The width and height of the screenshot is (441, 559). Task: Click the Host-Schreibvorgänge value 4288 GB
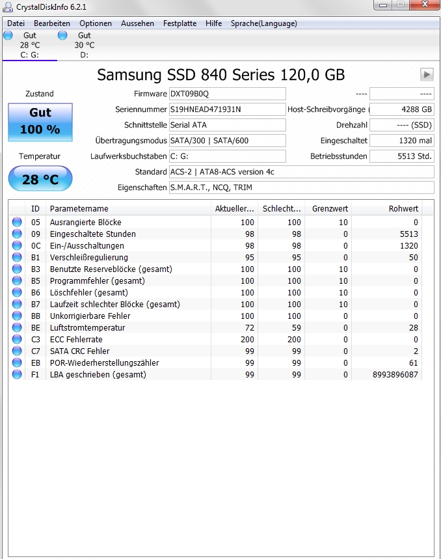[402, 109]
